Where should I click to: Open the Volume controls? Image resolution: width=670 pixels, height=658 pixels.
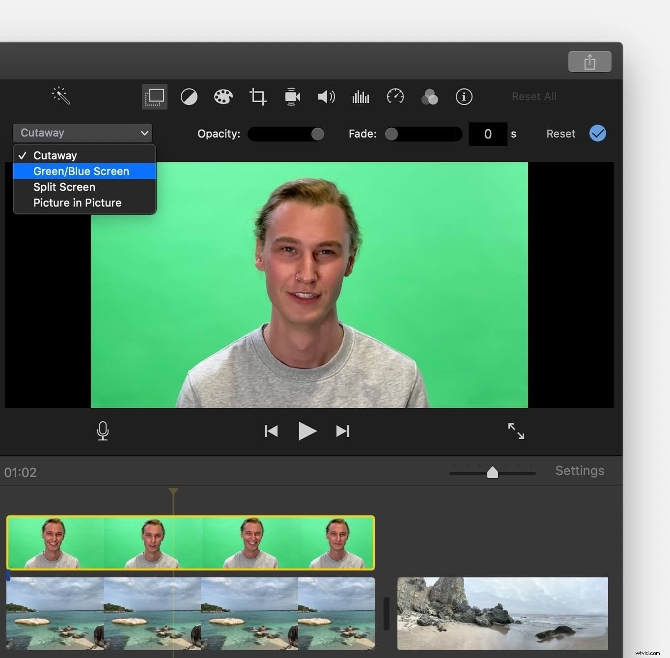pos(326,97)
